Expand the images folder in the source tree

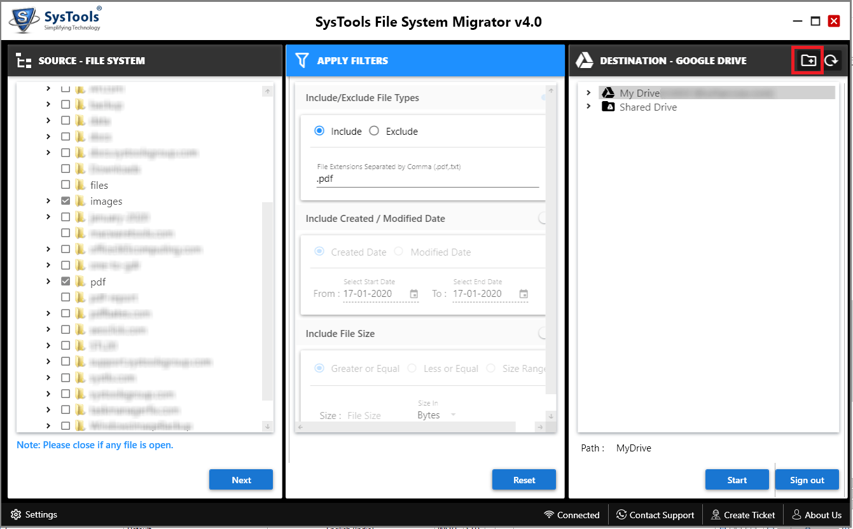click(48, 201)
